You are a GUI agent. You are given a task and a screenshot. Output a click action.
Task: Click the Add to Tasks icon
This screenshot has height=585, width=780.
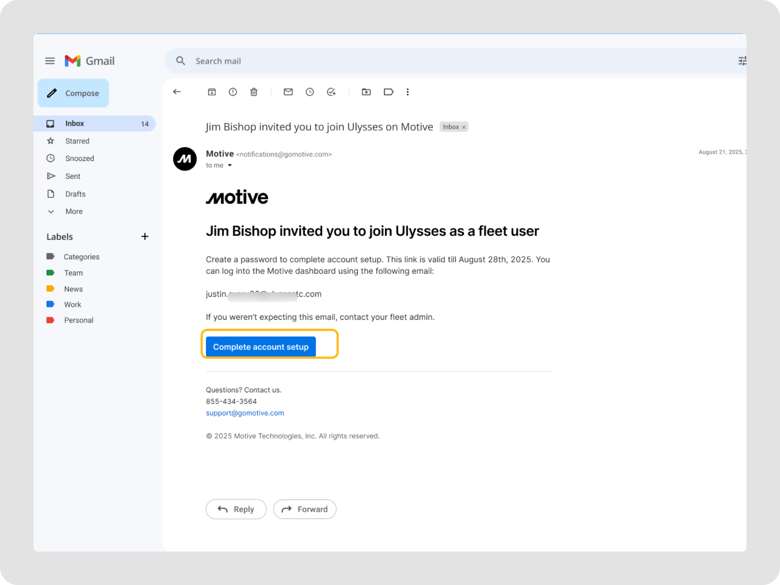[331, 92]
